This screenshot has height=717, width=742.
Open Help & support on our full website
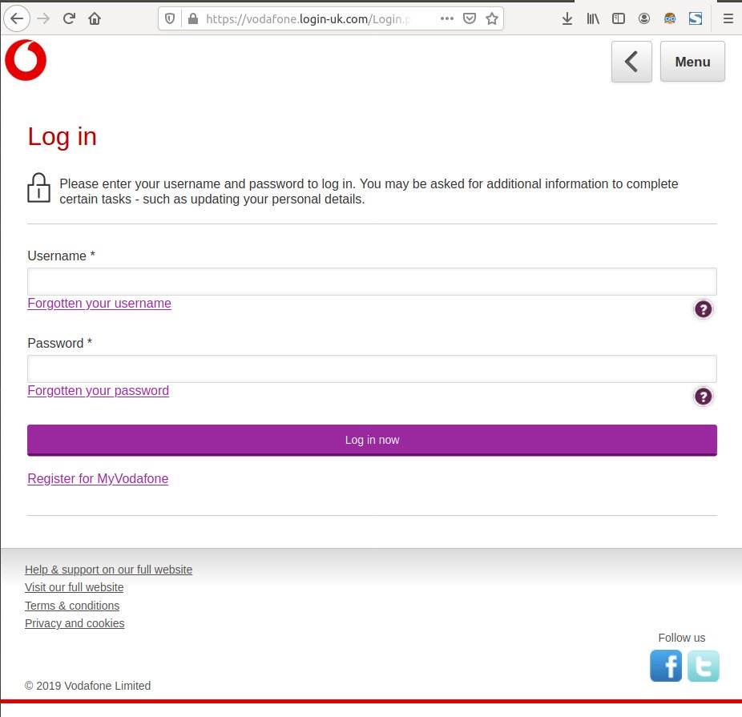click(108, 570)
